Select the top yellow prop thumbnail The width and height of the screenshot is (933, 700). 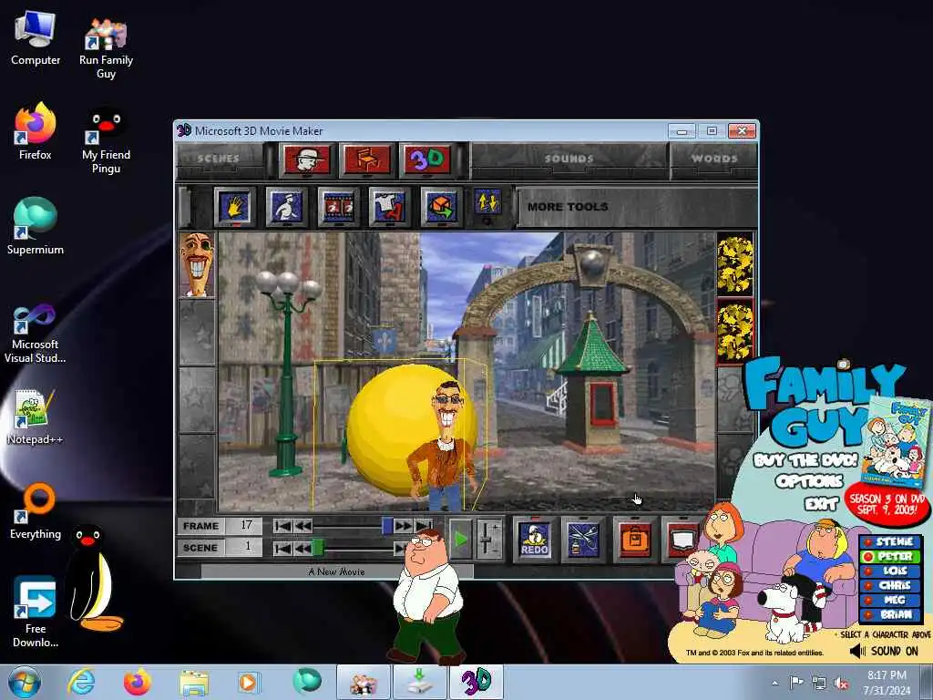click(735, 263)
